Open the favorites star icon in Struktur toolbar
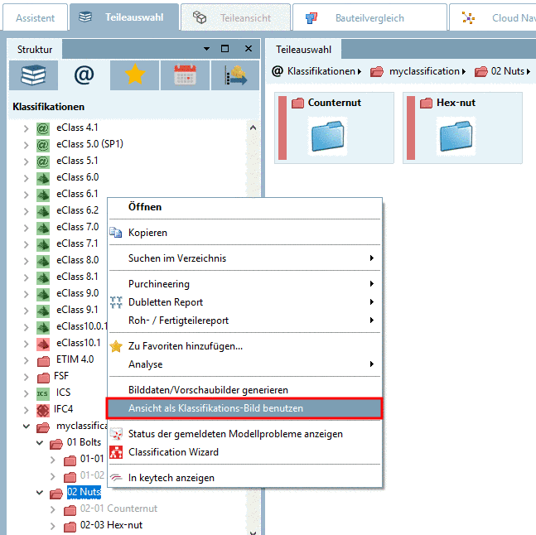536x535 pixels. [x=135, y=75]
